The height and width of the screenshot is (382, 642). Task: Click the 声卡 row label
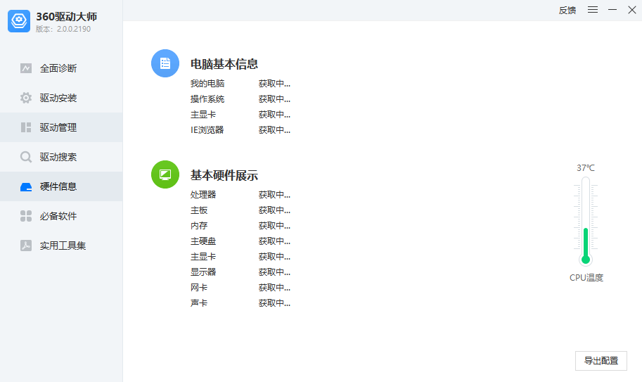(199, 303)
